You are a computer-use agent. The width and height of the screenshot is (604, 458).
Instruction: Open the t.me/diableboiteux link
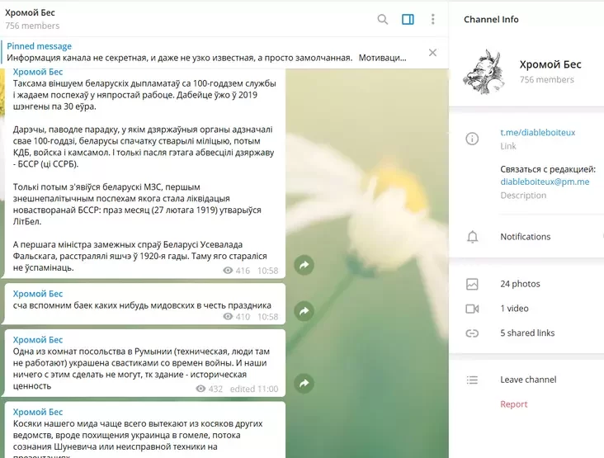tap(537, 132)
